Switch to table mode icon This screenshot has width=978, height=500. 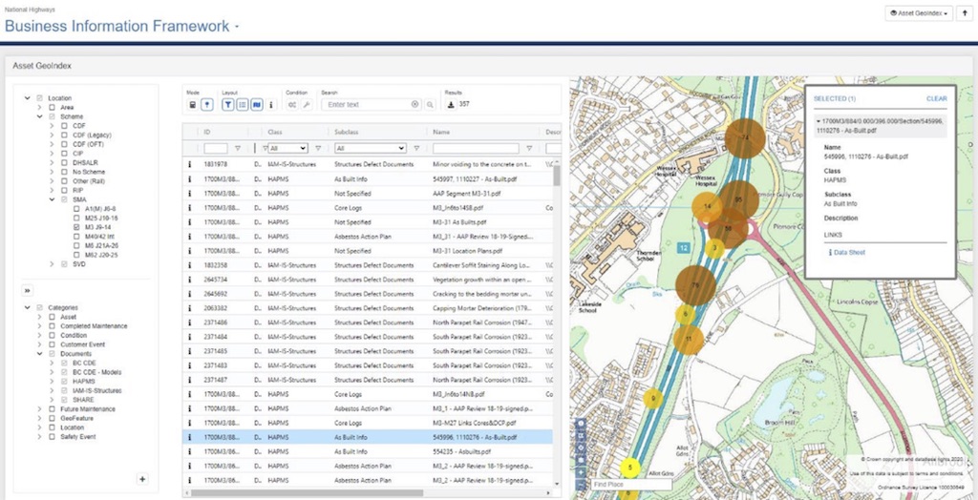click(193, 105)
